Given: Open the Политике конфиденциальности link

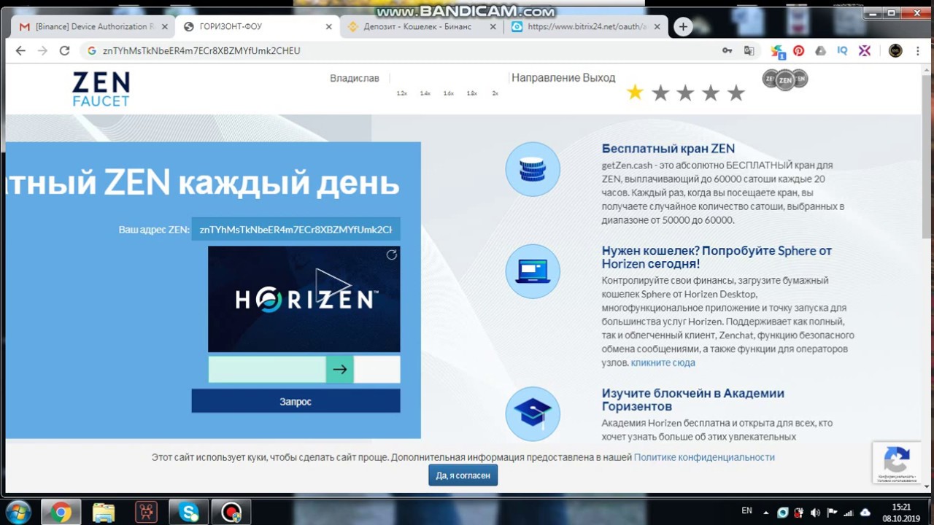Looking at the screenshot, I should (x=704, y=457).
